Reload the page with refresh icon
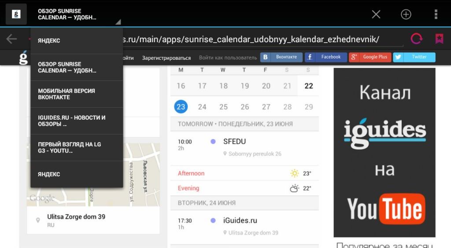Screen dimensions: 451x248 click(x=417, y=38)
